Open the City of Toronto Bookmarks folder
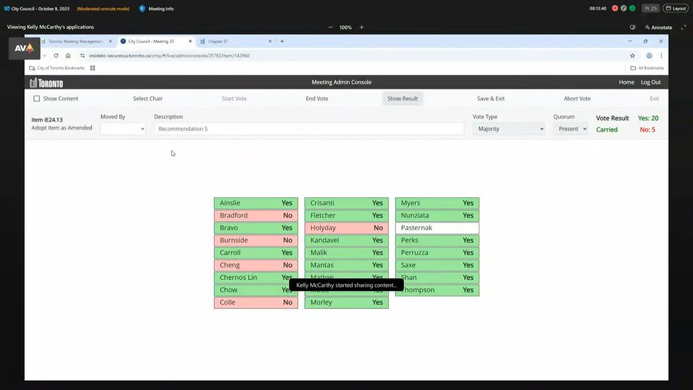This screenshot has height=390, width=693. click(57, 68)
